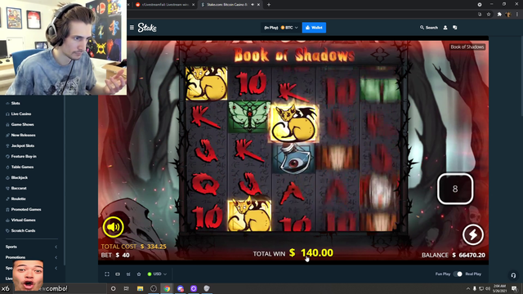This screenshot has width=523, height=294.
Task: Open Chrome extensions puzzle icon
Action: click(x=499, y=15)
